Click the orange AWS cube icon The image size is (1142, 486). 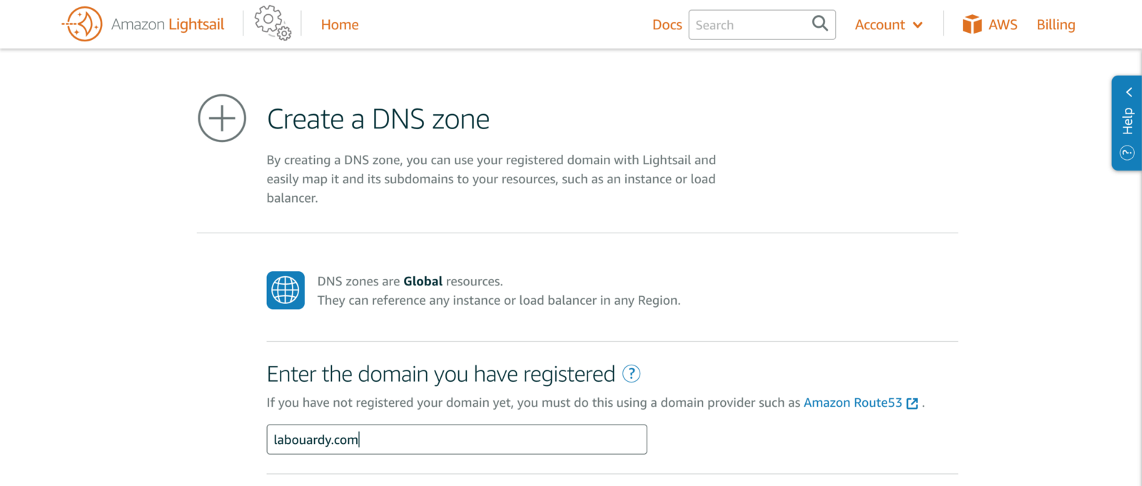(x=971, y=25)
